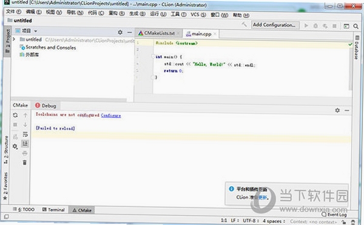Collapse main function fold marker
This screenshot has width=364, height=225.
tap(153, 57)
